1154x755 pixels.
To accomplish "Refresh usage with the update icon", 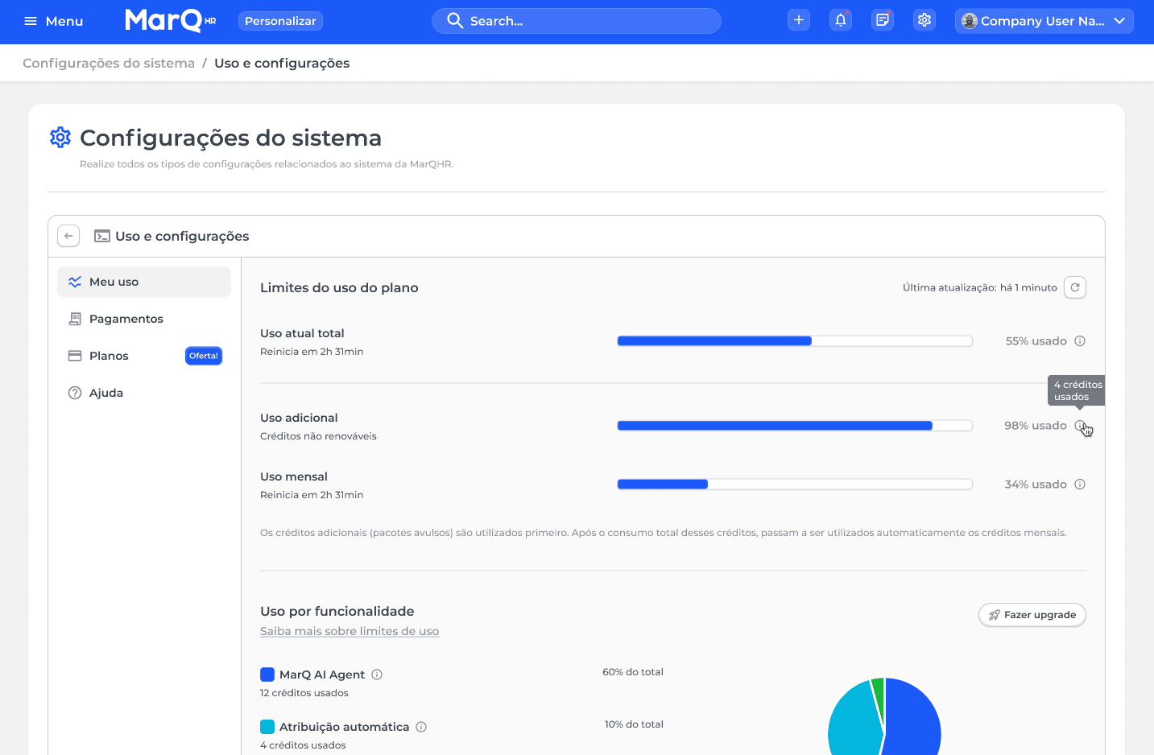I will click(1075, 287).
